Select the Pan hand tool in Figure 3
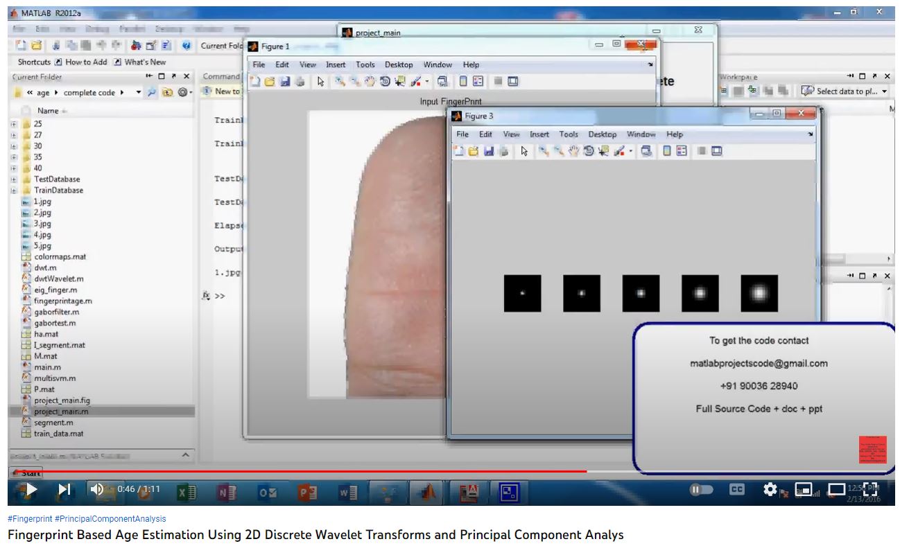The image size is (900, 546). [x=574, y=151]
